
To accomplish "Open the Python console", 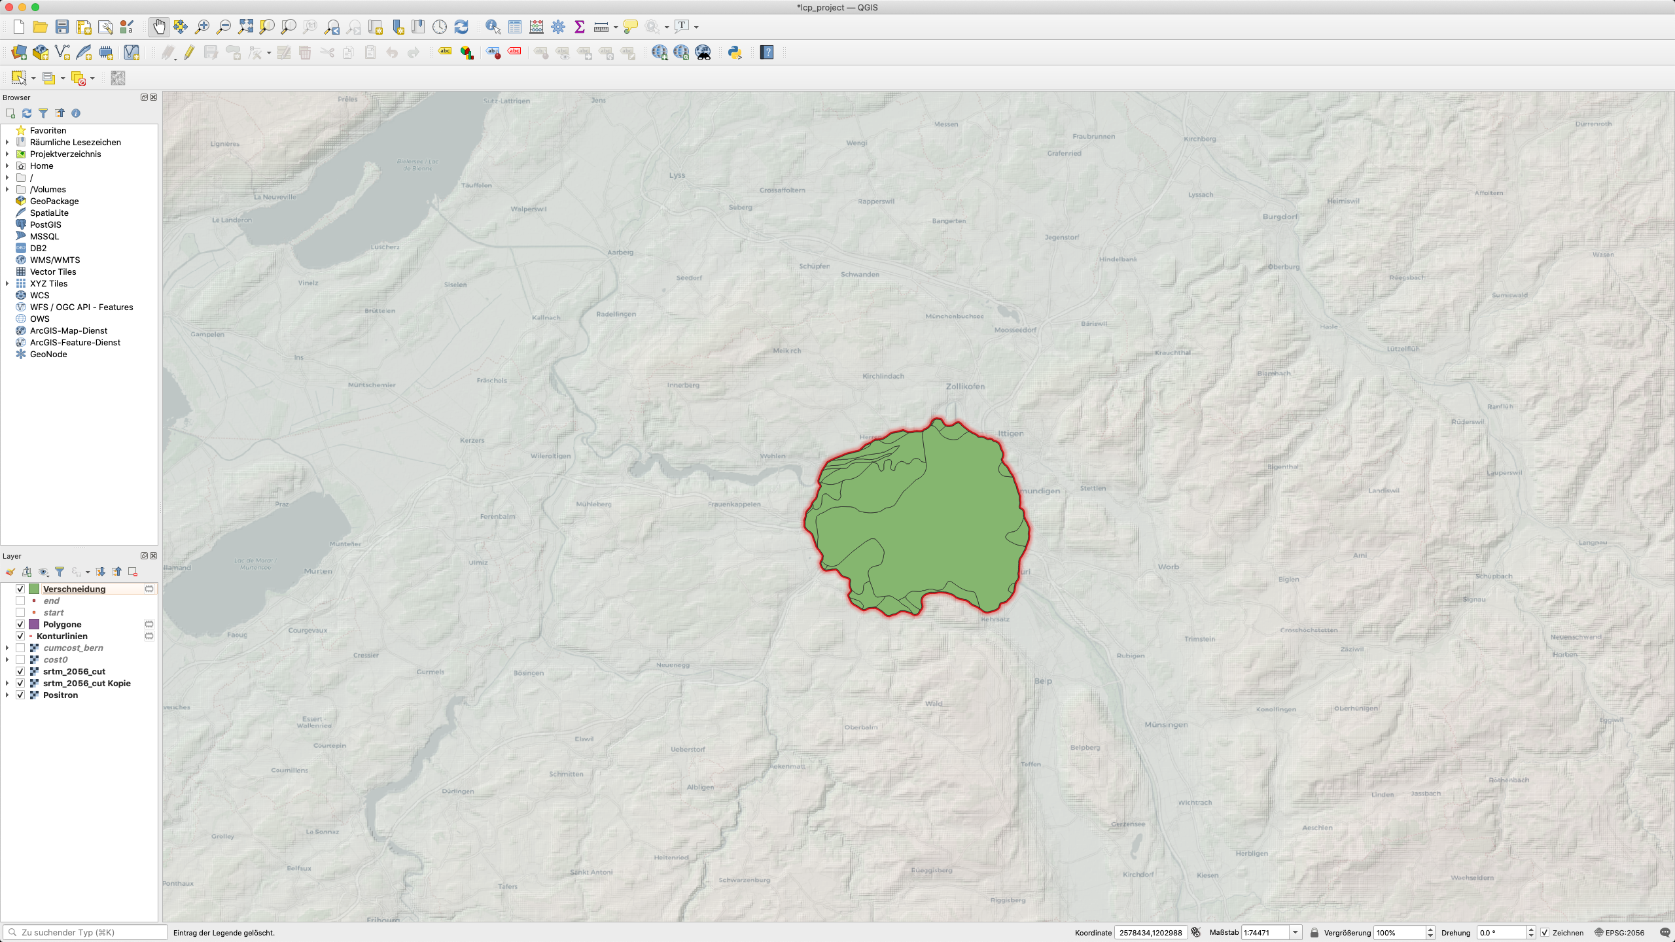I will [x=735, y=52].
